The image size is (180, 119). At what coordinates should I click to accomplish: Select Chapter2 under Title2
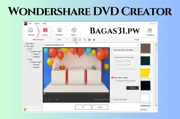[x=36, y=67]
